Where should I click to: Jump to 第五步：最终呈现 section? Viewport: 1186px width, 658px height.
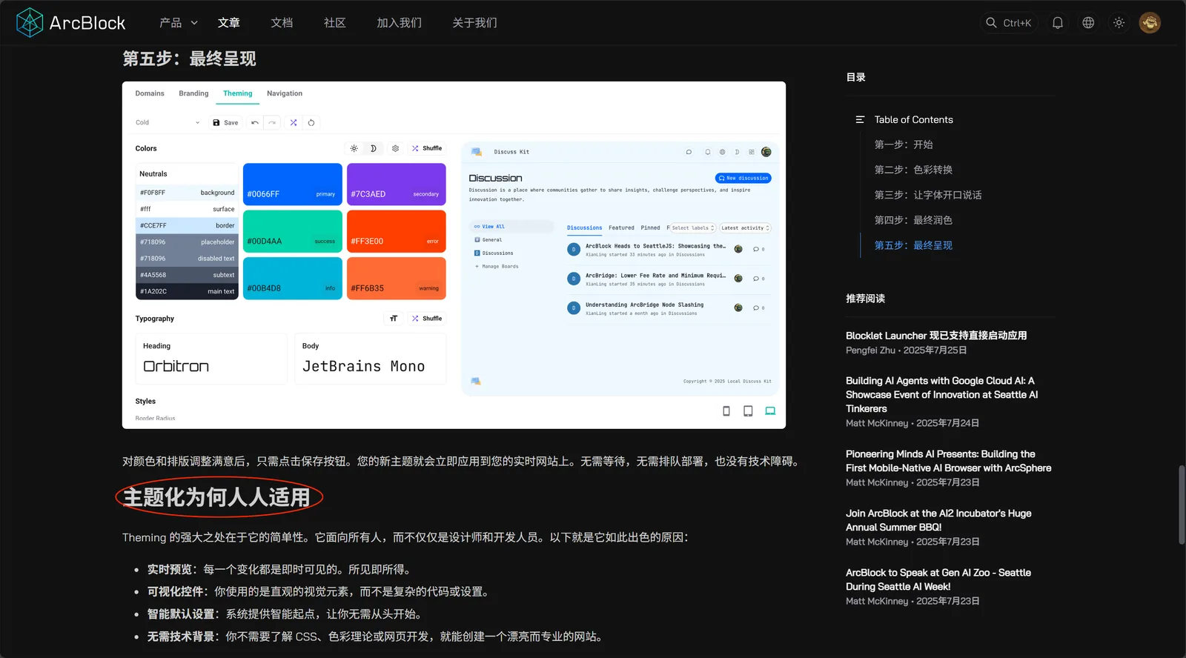tap(913, 245)
